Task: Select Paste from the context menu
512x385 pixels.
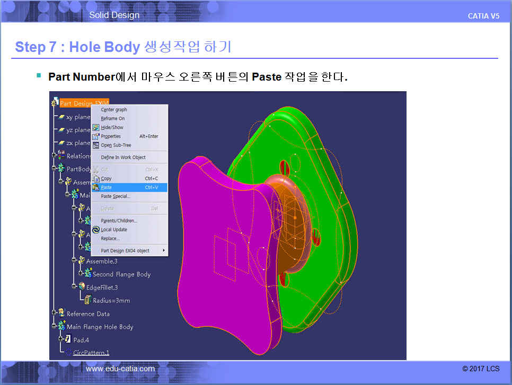Action: [107, 187]
